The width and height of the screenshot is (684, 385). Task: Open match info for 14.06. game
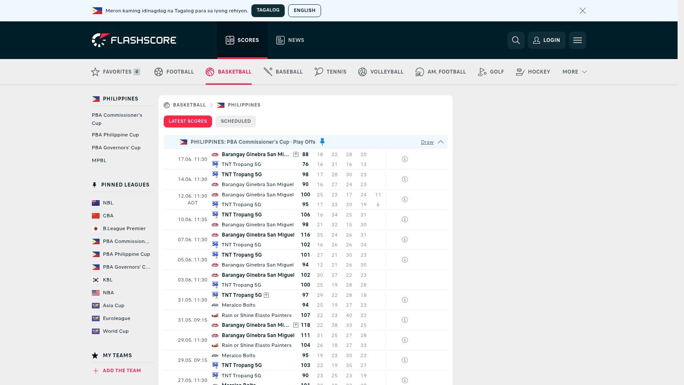point(405,179)
